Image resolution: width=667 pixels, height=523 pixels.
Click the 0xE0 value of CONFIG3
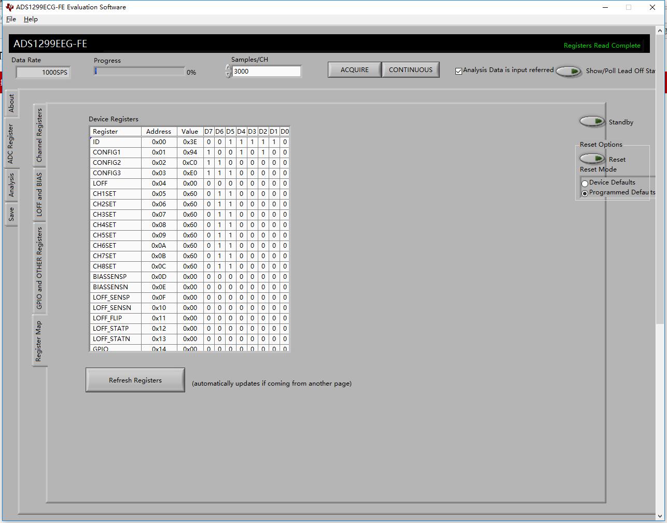click(190, 173)
